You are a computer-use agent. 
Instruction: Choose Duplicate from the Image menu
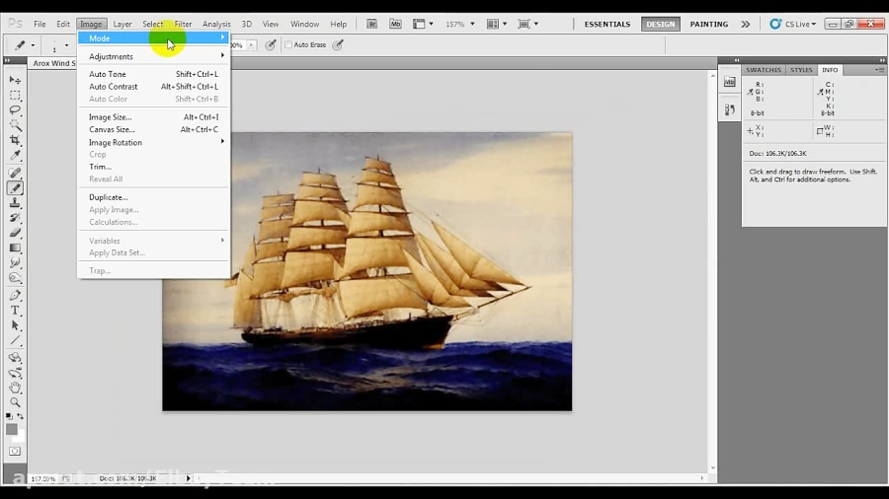tap(153, 197)
